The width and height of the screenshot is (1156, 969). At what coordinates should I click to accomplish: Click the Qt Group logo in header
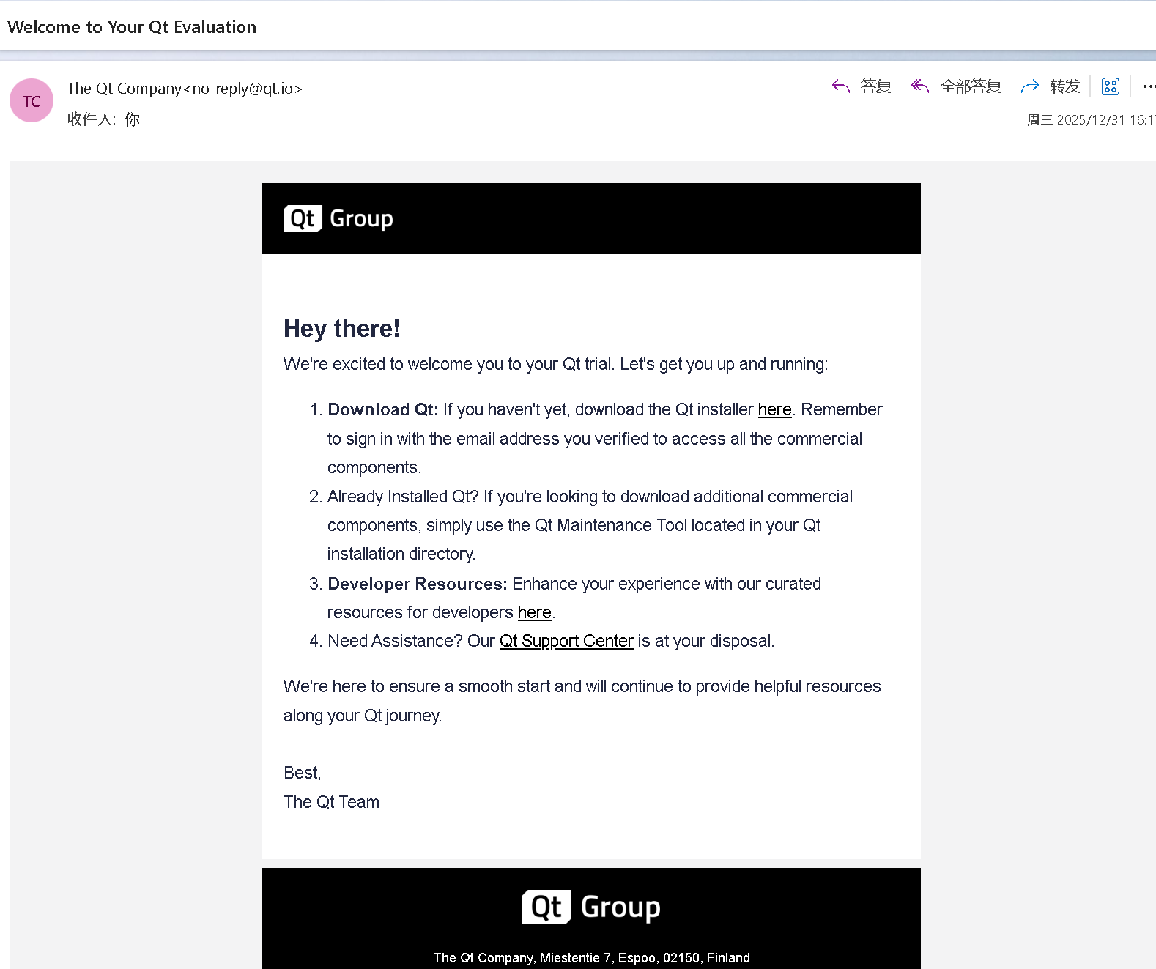[x=338, y=218]
